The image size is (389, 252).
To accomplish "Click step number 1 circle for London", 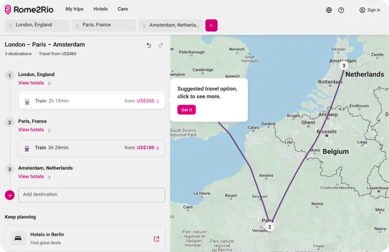I will coord(10,76).
